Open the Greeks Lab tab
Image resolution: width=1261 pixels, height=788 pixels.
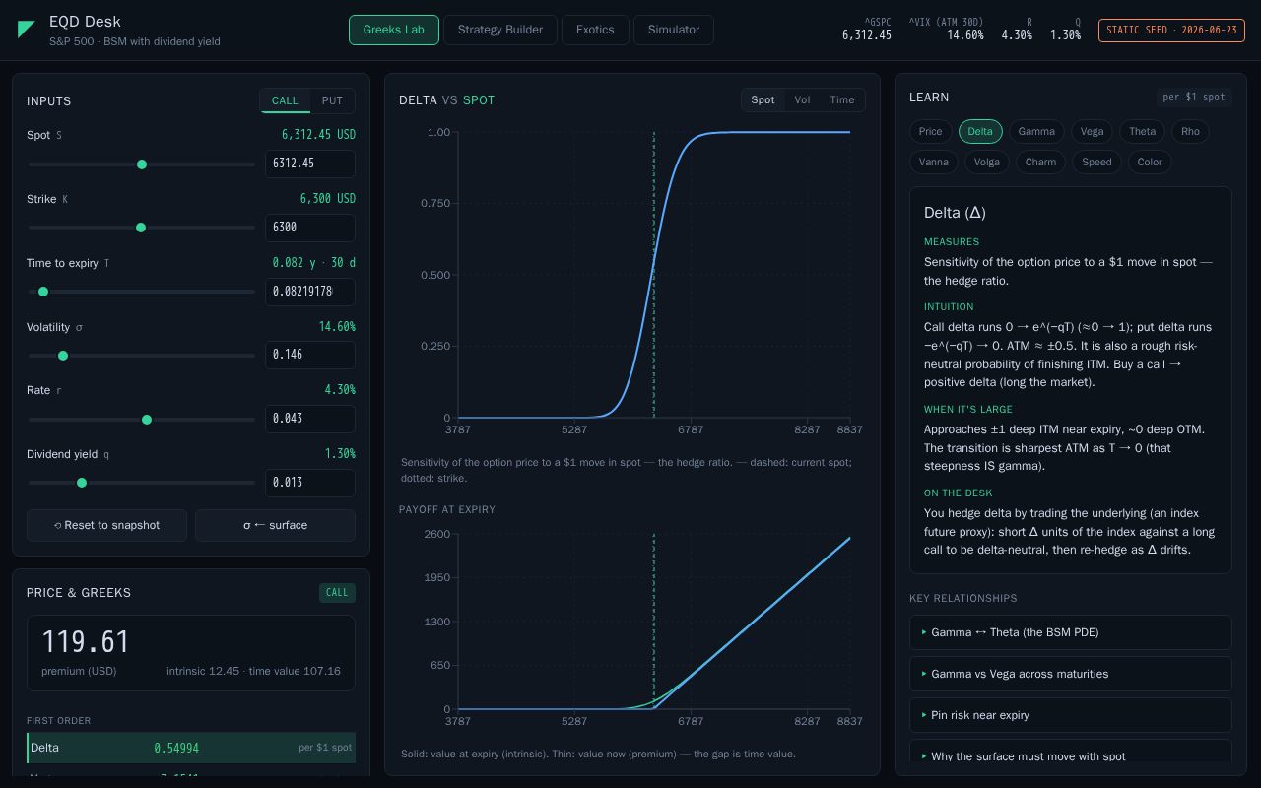pyautogui.click(x=394, y=30)
